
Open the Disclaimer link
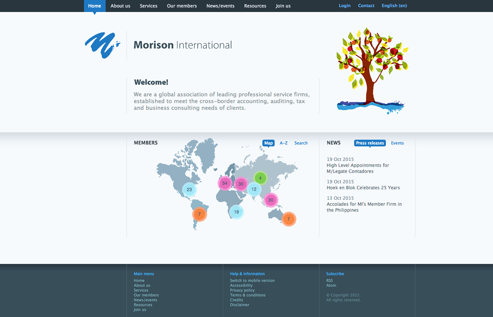(239, 305)
